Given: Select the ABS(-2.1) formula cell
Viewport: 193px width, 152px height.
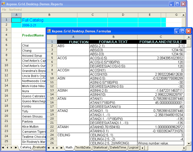Looking at the screenshot, I should click(x=113, y=46).
